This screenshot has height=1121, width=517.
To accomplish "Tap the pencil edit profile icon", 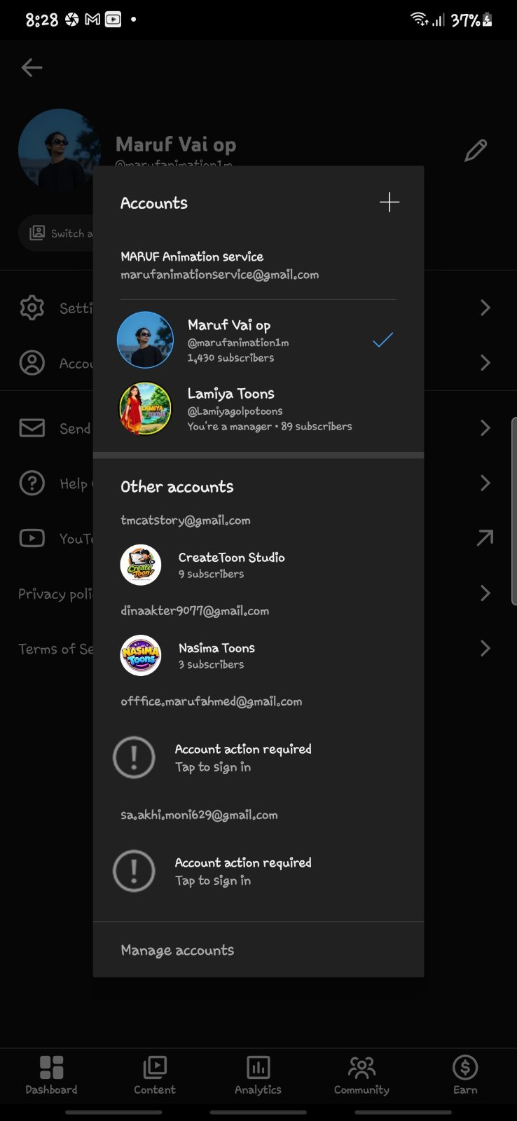I will 476,150.
